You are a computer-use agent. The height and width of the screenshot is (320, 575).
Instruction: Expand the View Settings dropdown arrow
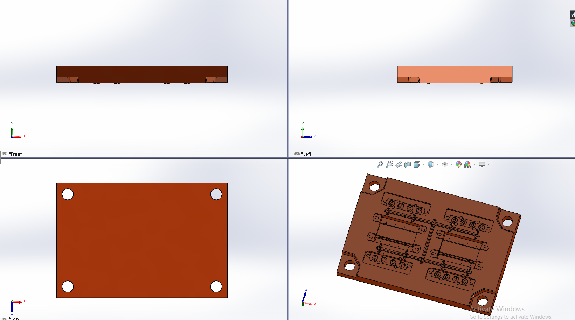click(489, 164)
